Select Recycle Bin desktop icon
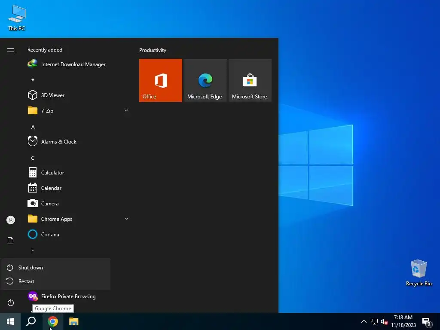Image resolution: width=440 pixels, height=330 pixels. [419, 273]
